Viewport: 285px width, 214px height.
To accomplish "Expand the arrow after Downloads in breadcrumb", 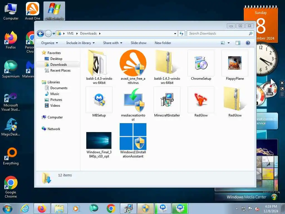I will click(x=100, y=33).
